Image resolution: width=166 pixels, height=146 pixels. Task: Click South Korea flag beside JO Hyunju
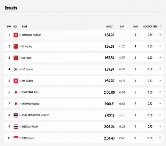16,69
